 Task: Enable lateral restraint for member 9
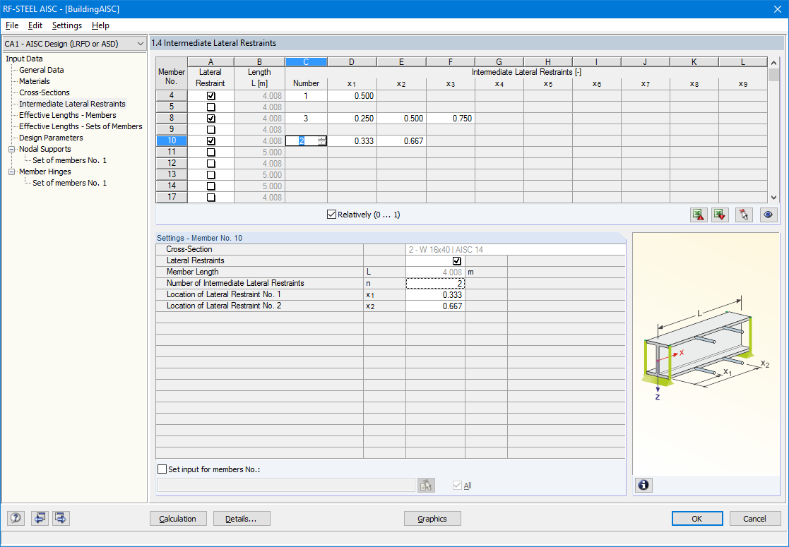pyautogui.click(x=210, y=130)
